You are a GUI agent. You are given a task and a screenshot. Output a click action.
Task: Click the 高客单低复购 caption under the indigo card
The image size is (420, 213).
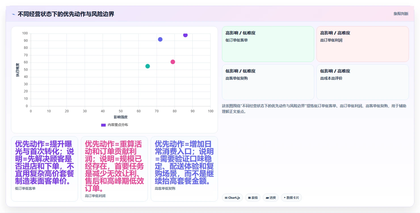click(x=165, y=189)
